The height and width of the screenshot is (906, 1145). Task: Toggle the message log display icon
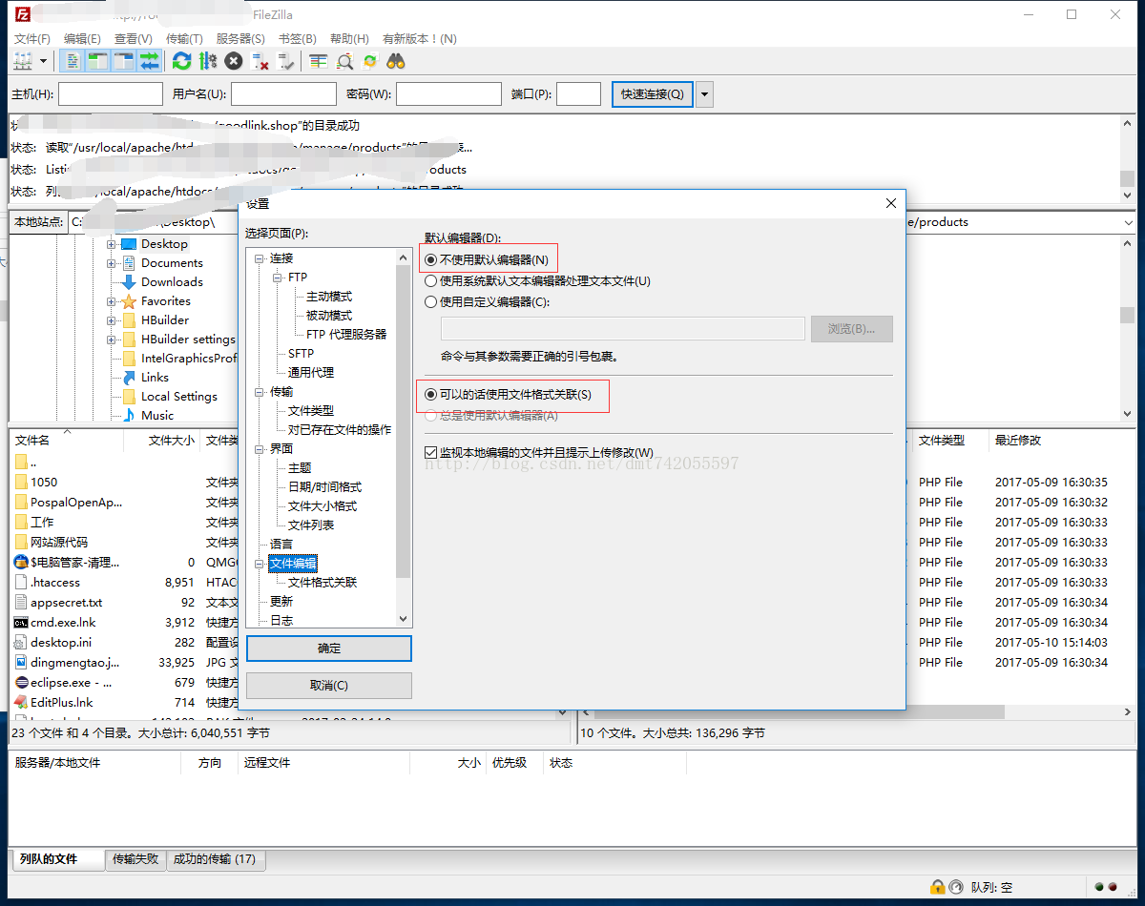[73, 61]
